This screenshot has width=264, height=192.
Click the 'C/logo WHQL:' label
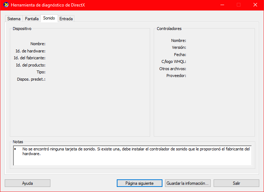click(174, 61)
